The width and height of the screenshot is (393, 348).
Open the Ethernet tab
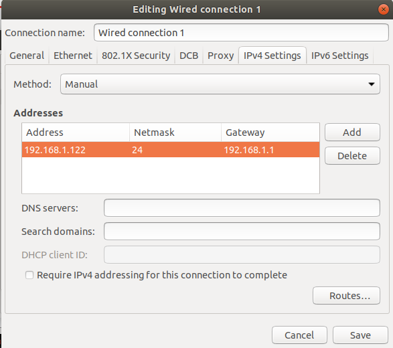pyautogui.click(x=73, y=56)
